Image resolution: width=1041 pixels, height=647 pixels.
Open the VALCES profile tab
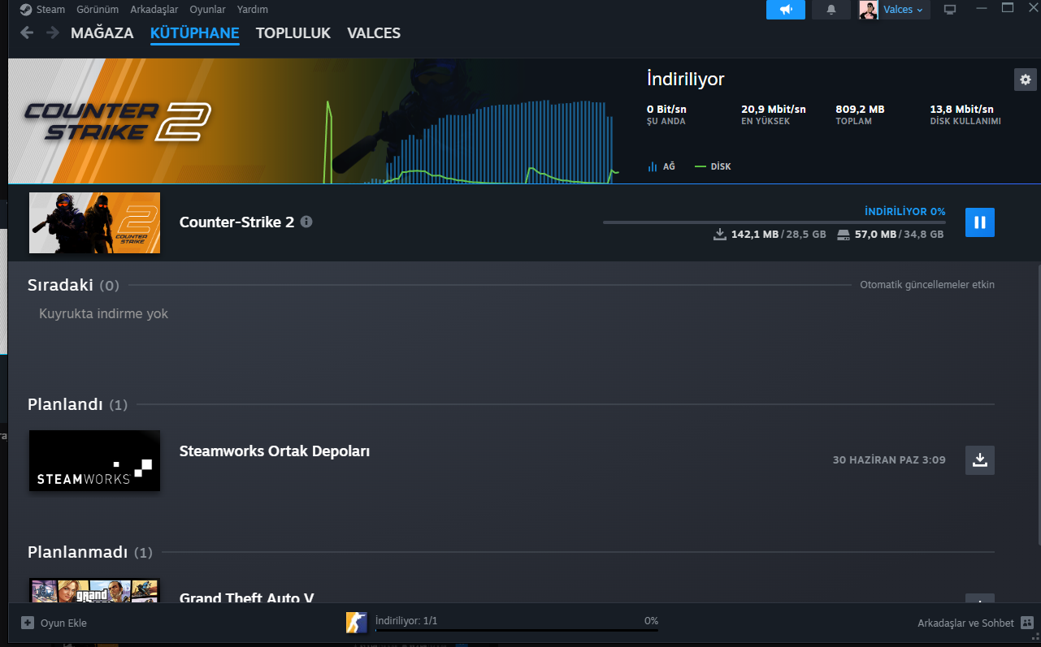tap(374, 33)
